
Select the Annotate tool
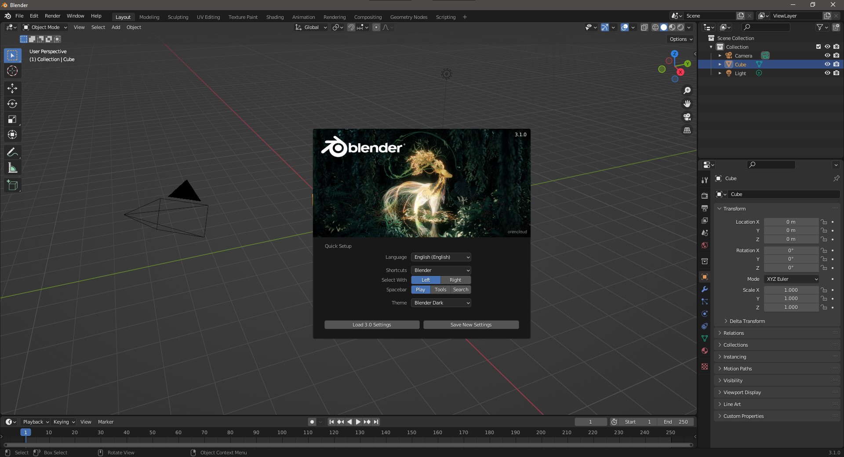12,152
